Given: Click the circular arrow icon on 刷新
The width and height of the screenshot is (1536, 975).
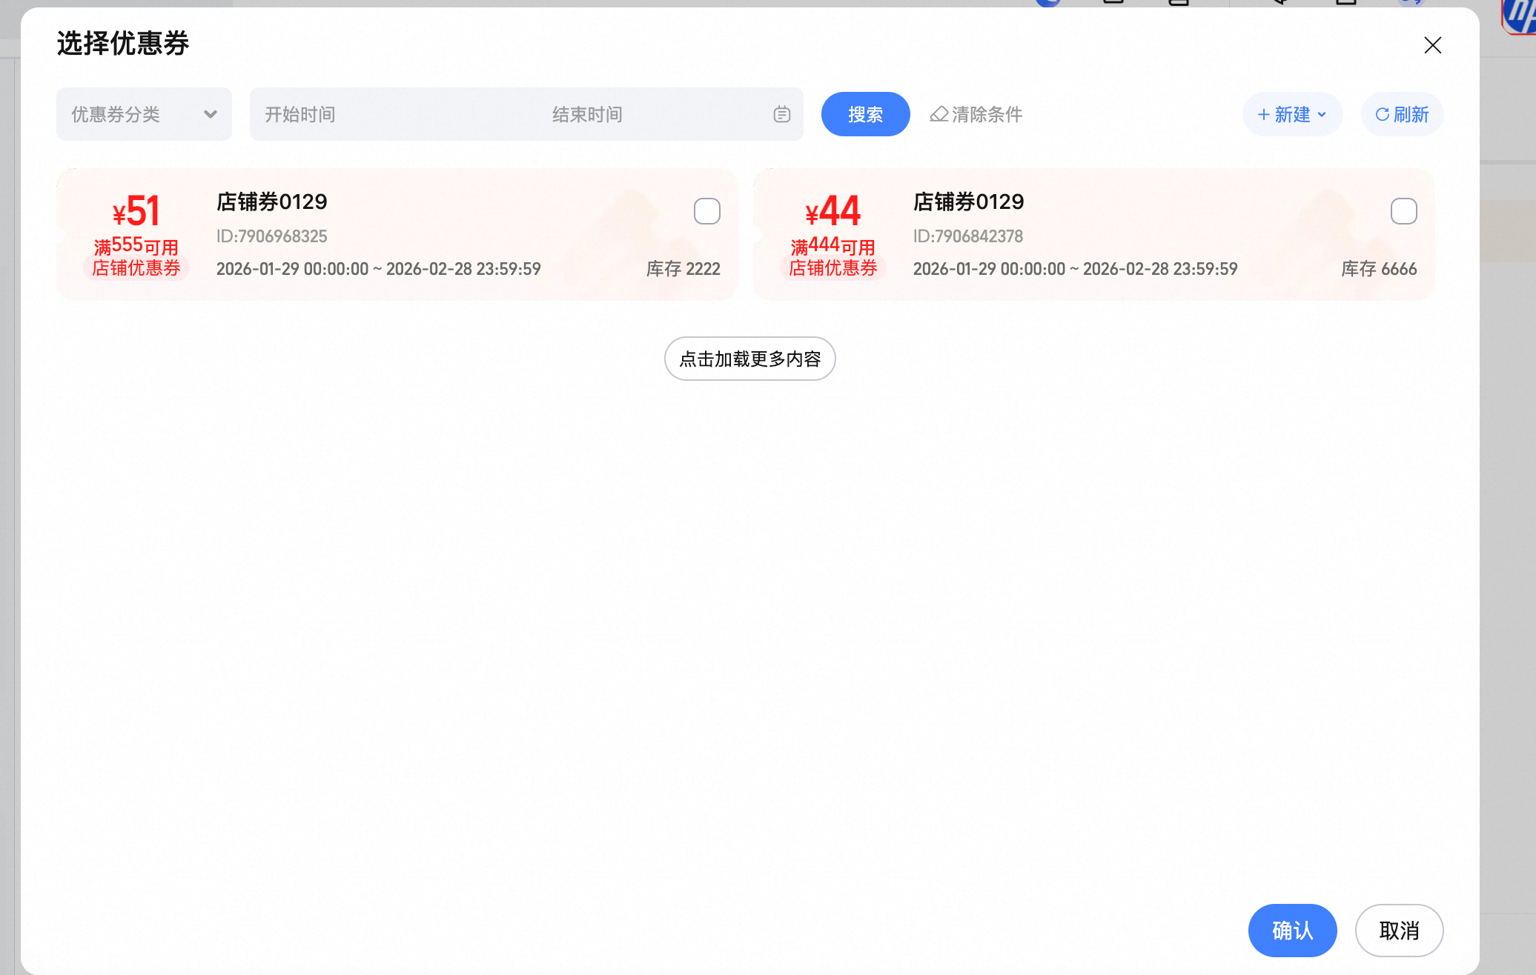Looking at the screenshot, I should (1383, 114).
